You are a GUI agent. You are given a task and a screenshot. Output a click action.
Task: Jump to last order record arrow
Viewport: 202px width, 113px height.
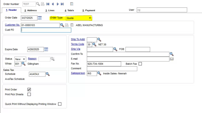click(62, 4)
